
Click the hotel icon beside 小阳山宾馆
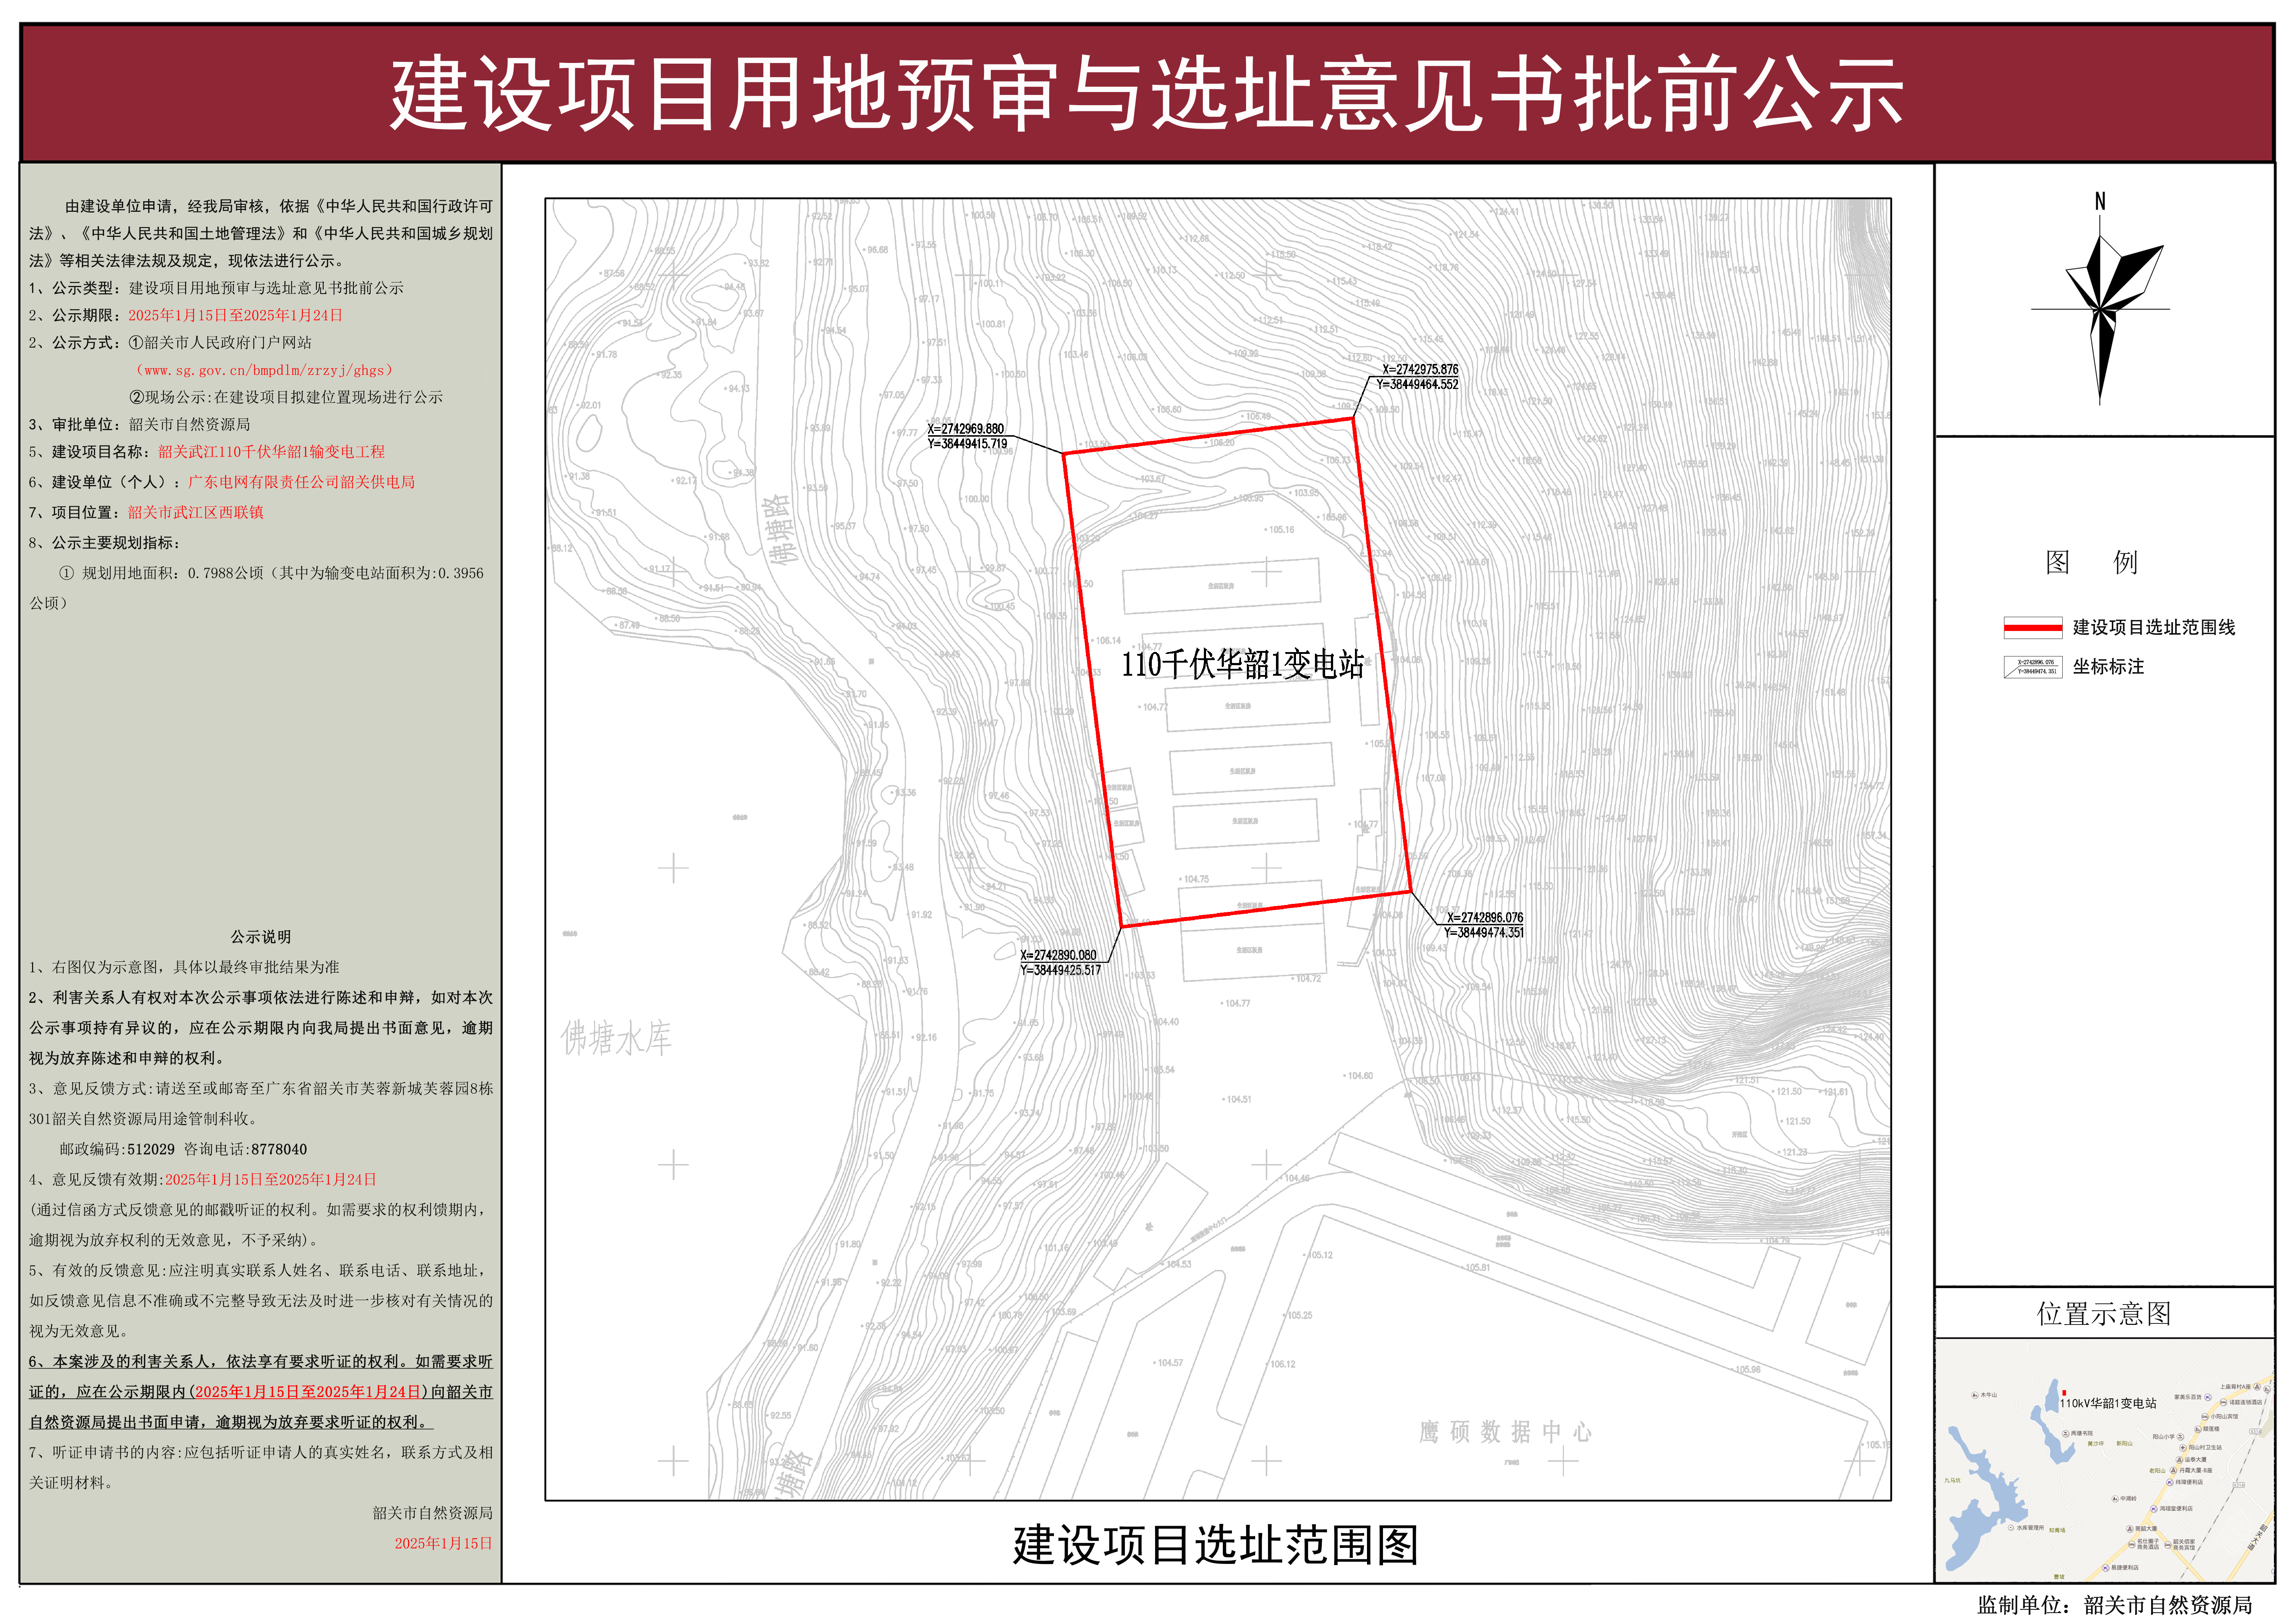click(x=2205, y=1417)
